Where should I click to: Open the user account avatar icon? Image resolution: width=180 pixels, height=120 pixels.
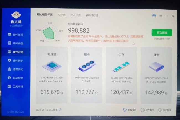[x=154, y=15]
